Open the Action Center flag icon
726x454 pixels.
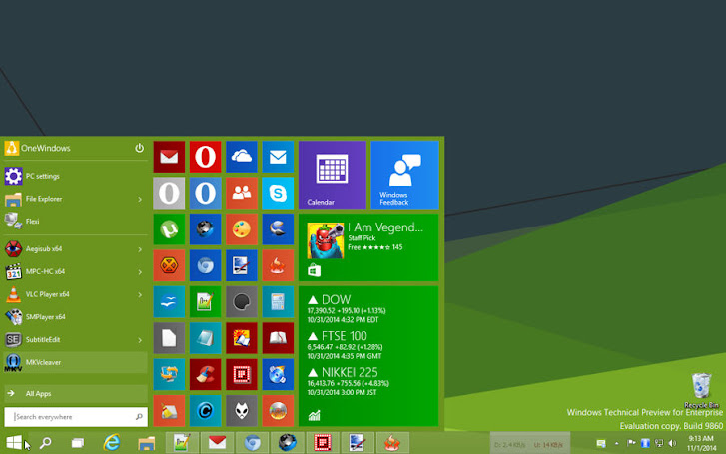(x=630, y=443)
